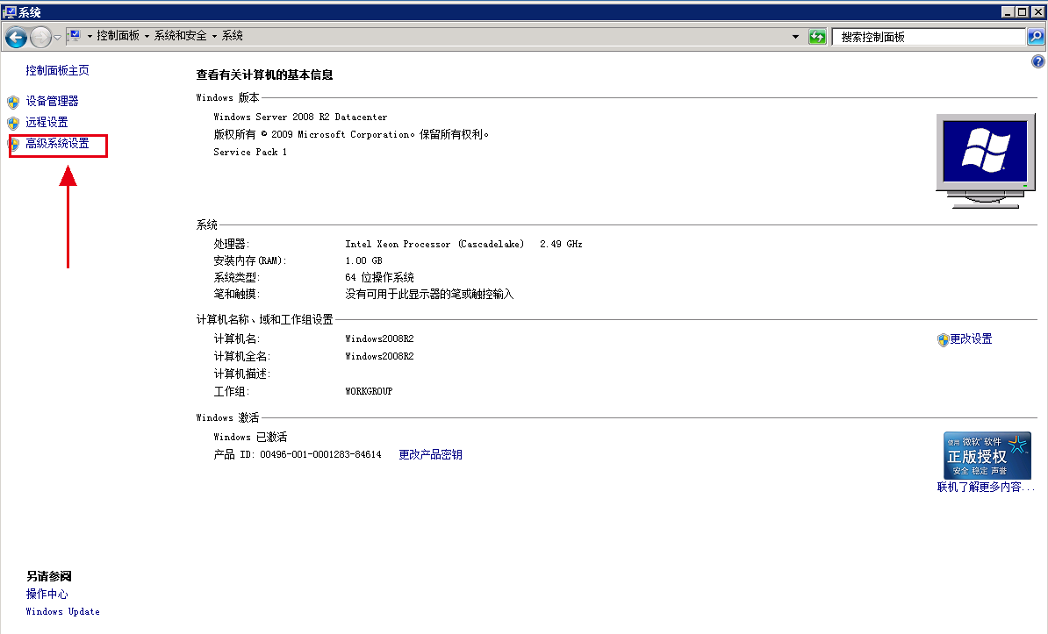Click the shield icon next to 更改设置
The width and height of the screenshot is (1048, 634).
942,339
